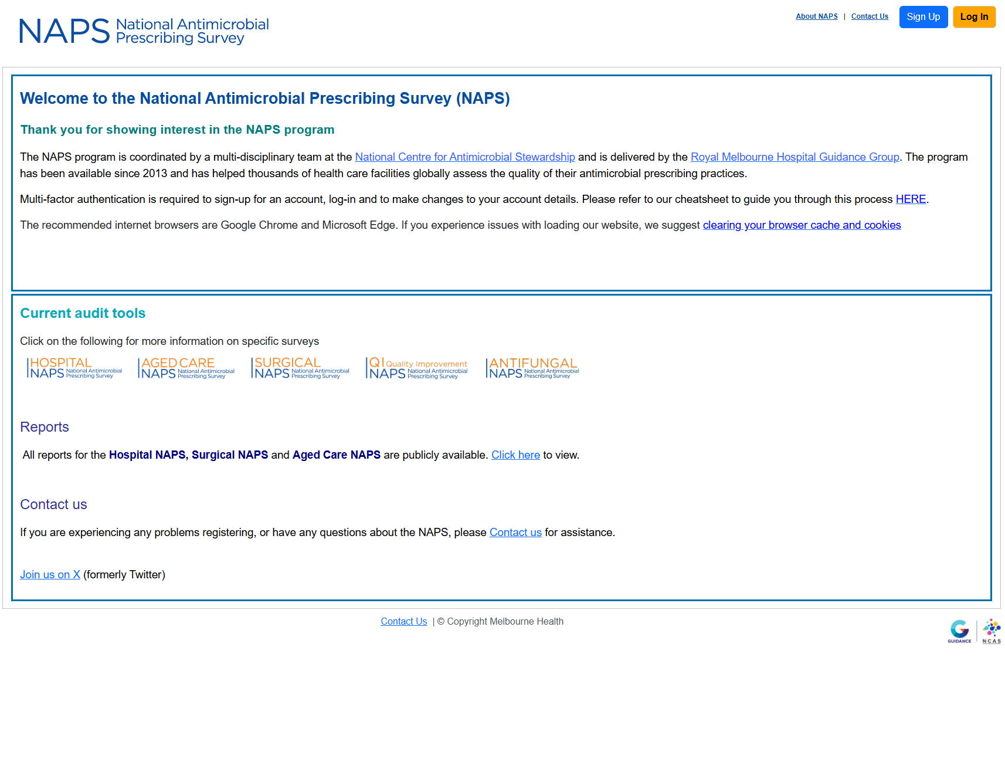Click the Hospital NAPS survey logo
This screenshot has height=766, width=1005.
coord(73,368)
